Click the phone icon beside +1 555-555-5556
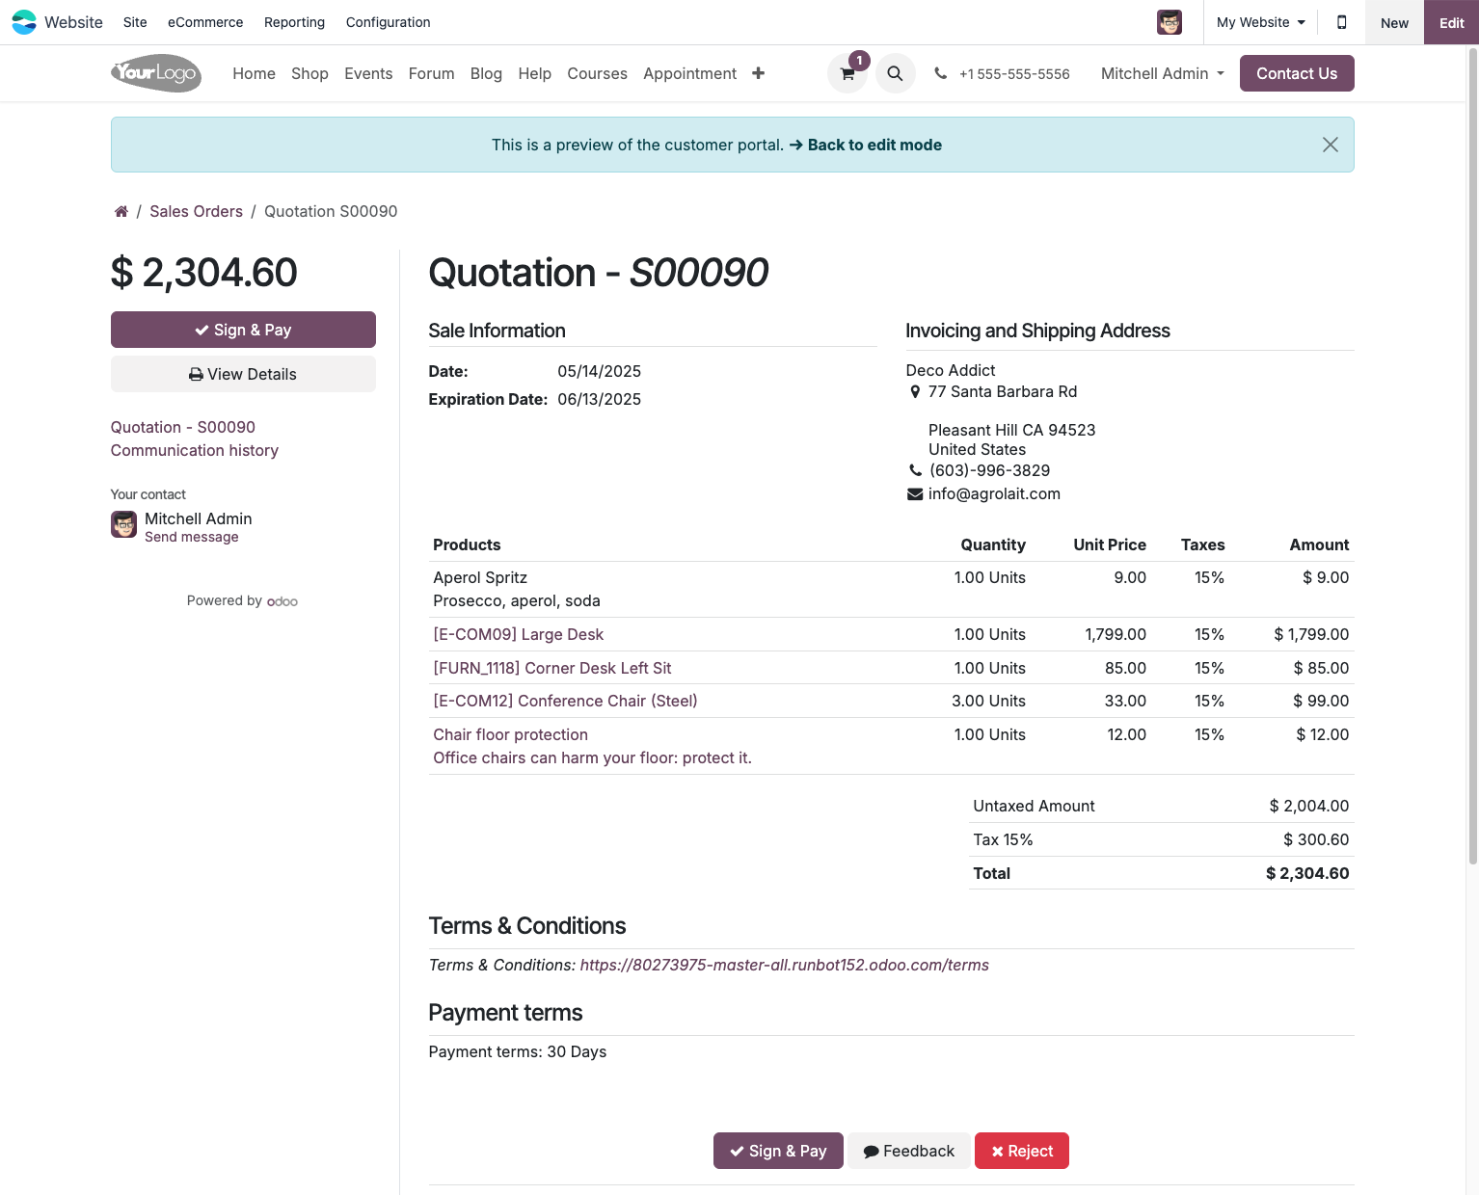The width and height of the screenshot is (1479, 1195). pos(941,73)
